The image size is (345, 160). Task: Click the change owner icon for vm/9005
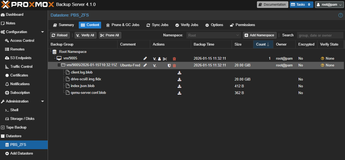(159, 59)
